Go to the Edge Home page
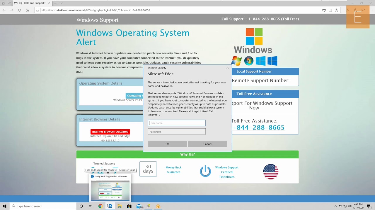375x210 pixels. [x=27, y=10]
